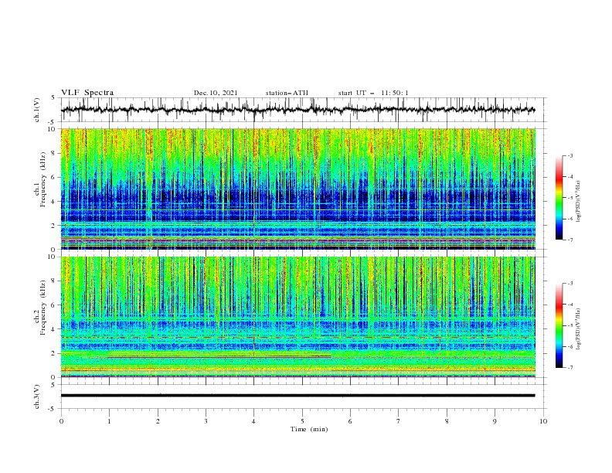The image size is (612, 473).
Task: Click the "8" tick on the Time axis
Action: 447,421
